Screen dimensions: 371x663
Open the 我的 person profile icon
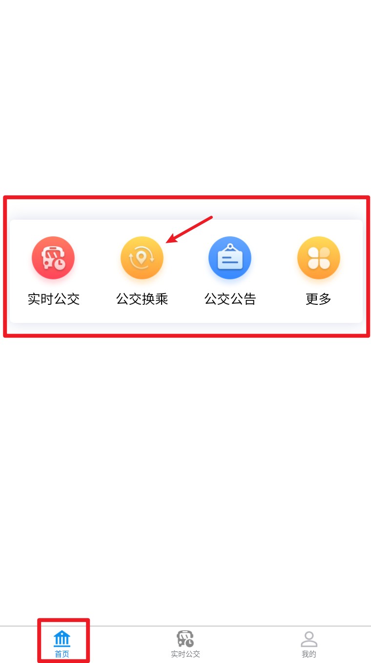coord(309,639)
